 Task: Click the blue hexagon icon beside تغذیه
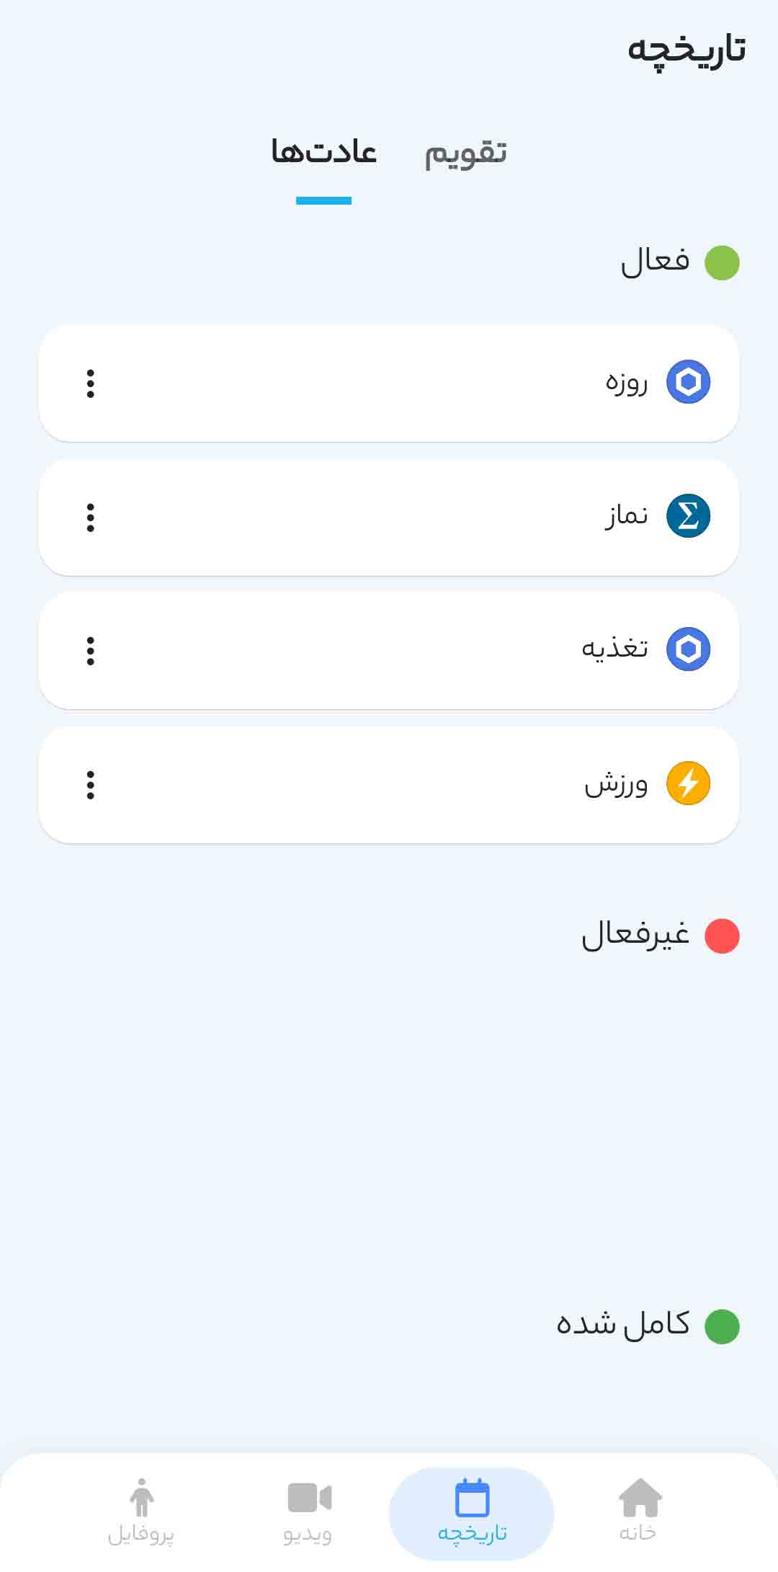[688, 649]
